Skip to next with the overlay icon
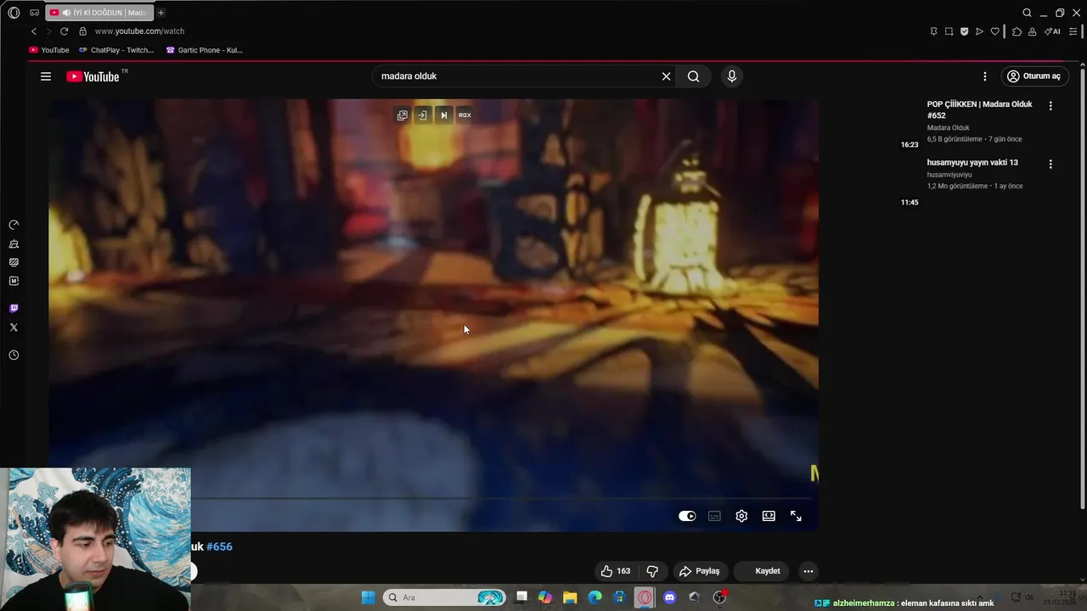This screenshot has width=1087, height=611. pyautogui.click(x=443, y=115)
